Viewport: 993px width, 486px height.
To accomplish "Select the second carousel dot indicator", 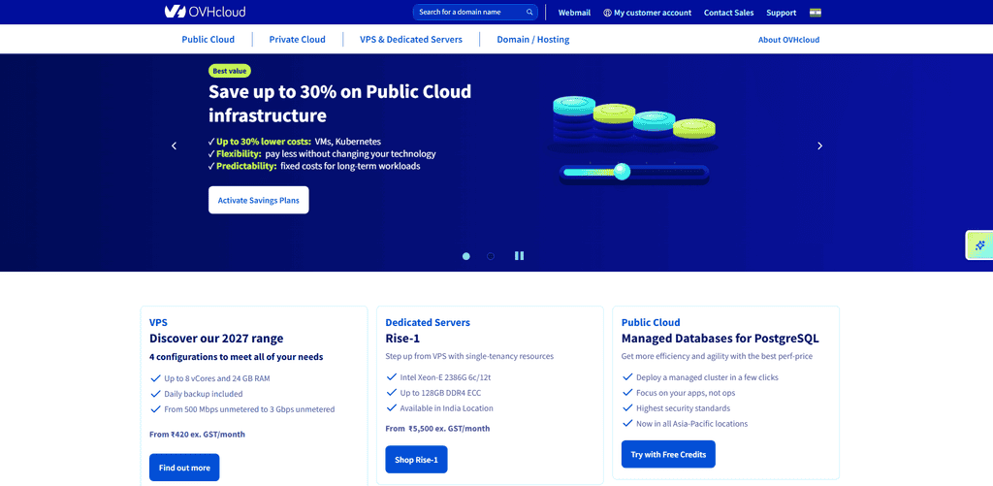I will coord(490,256).
